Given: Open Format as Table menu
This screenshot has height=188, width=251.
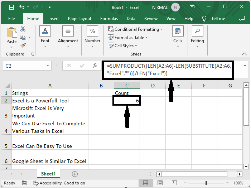Looking at the screenshot, I should (x=127, y=38).
